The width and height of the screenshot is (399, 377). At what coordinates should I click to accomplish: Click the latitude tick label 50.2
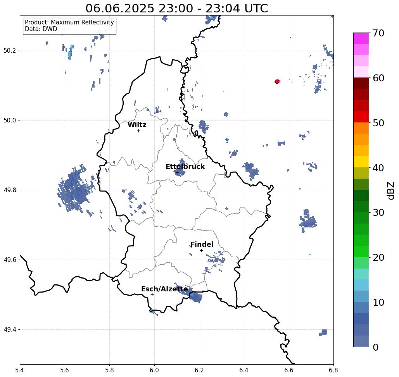click(9, 50)
